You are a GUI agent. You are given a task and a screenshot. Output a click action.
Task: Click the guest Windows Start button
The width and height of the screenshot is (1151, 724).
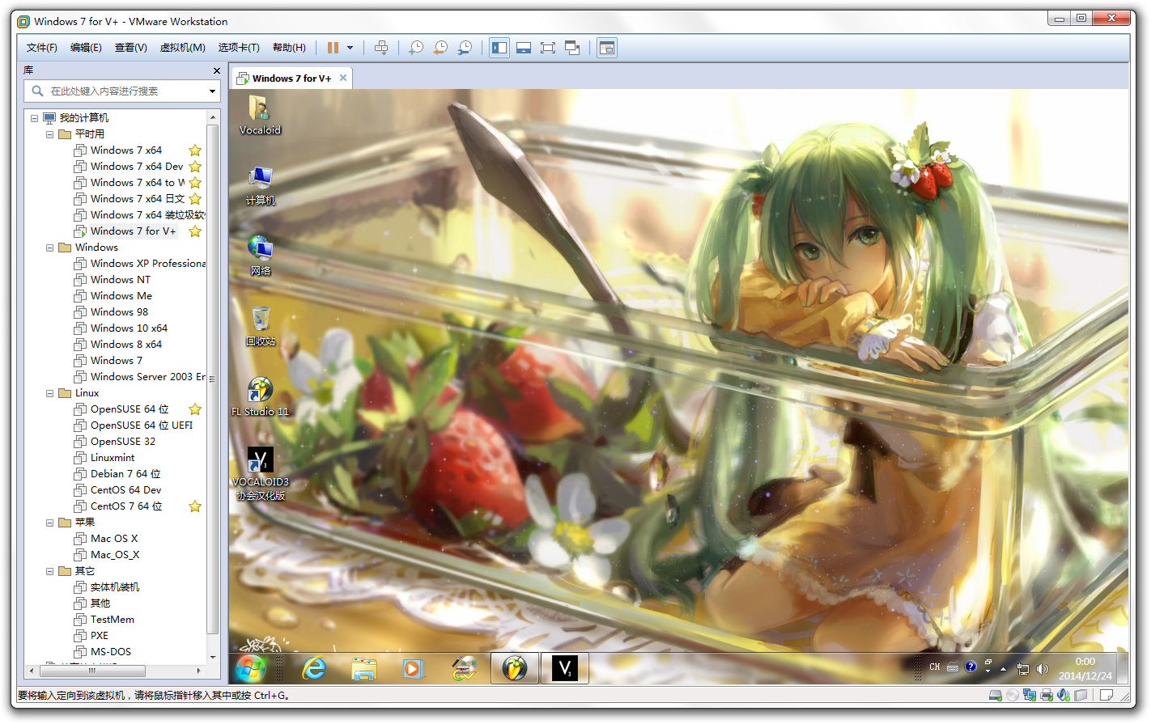click(x=251, y=668)
